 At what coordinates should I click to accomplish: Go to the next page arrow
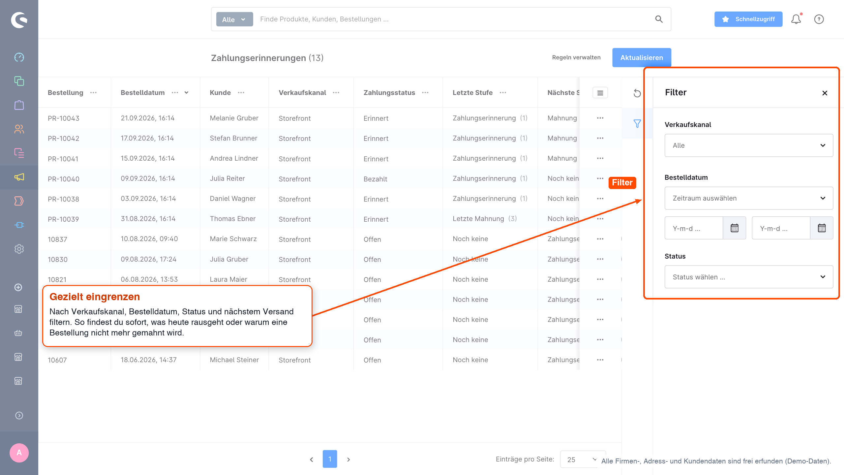pyautogui.click(x=348, y=459)
